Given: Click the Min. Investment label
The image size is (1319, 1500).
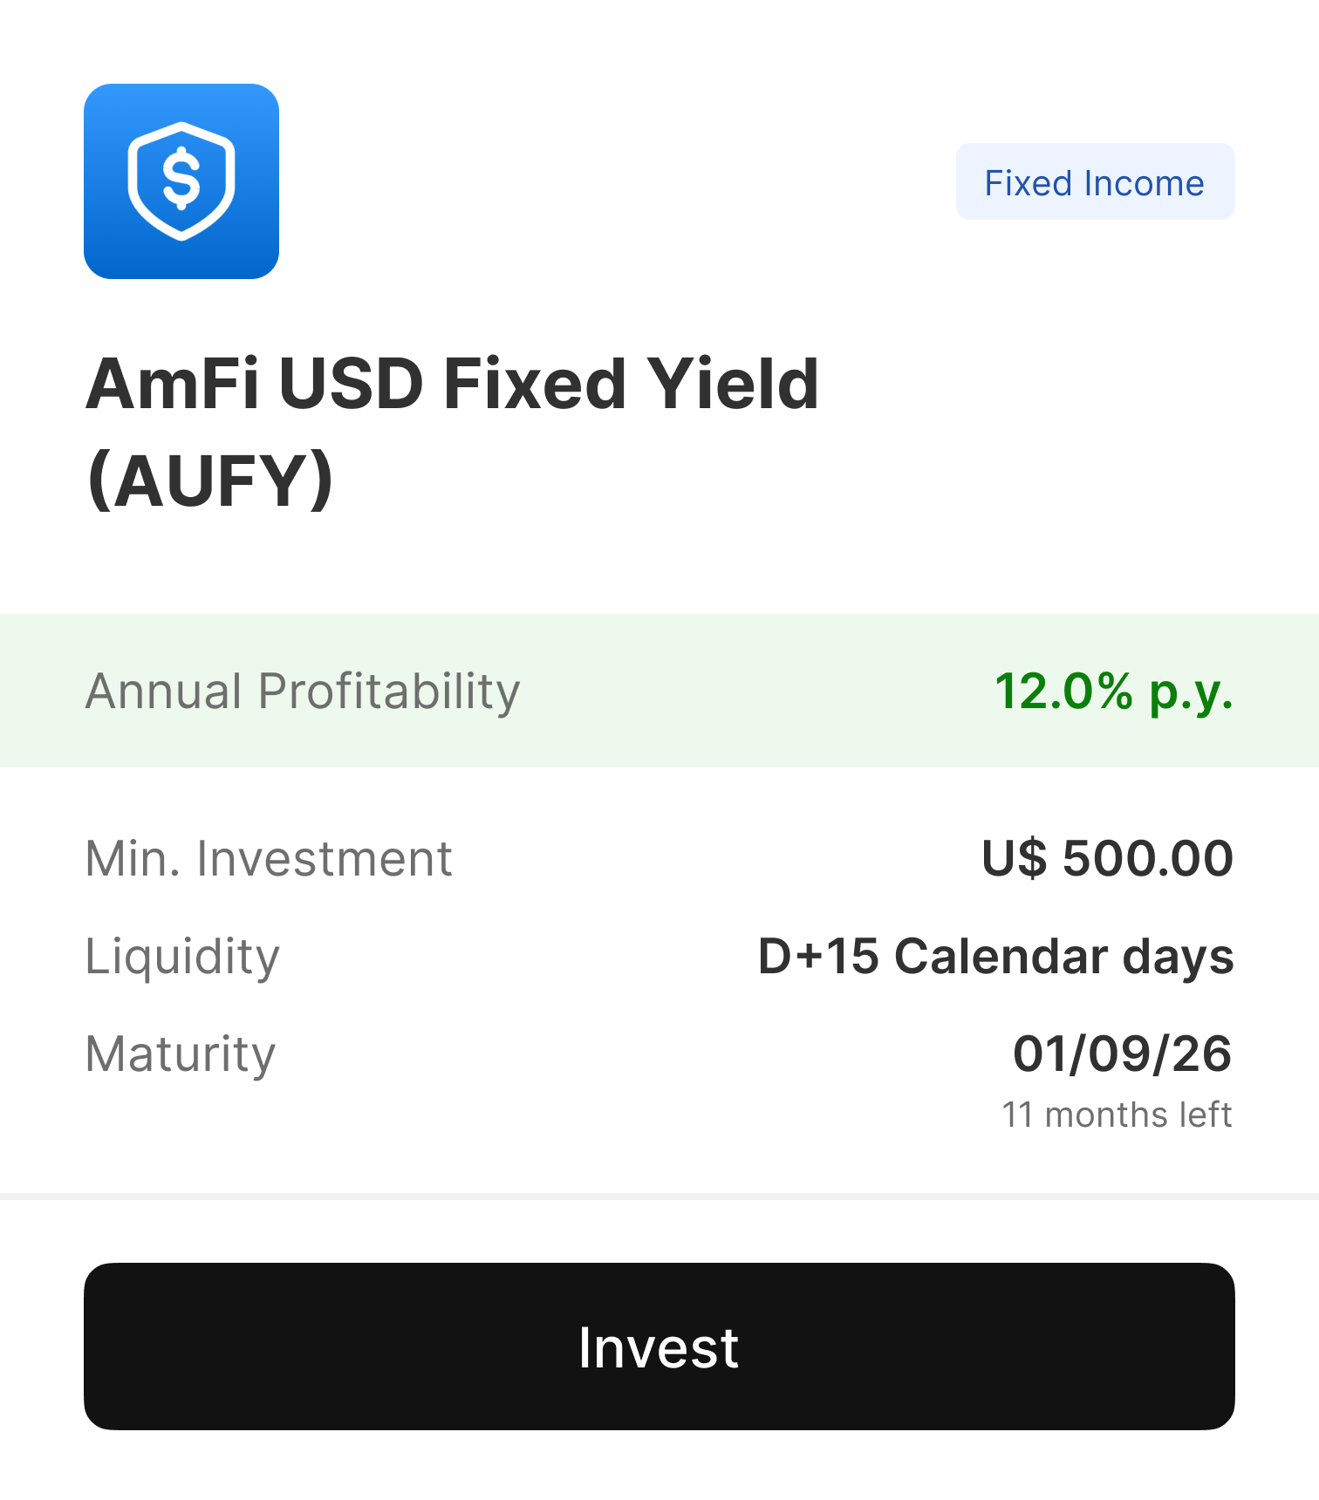Looking at the screenshot, I should tap(269, 859).
